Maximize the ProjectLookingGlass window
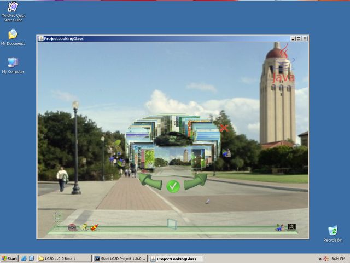The height and width of the screenshot is (263, 350). pos(299,39)
